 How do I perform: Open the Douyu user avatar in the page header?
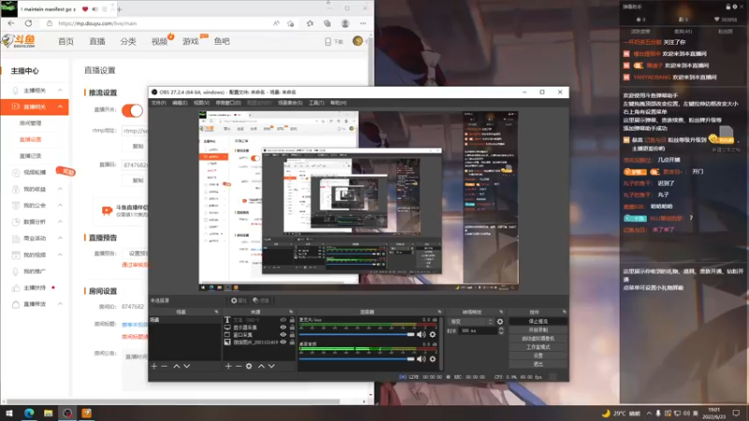tap(358, 41)
